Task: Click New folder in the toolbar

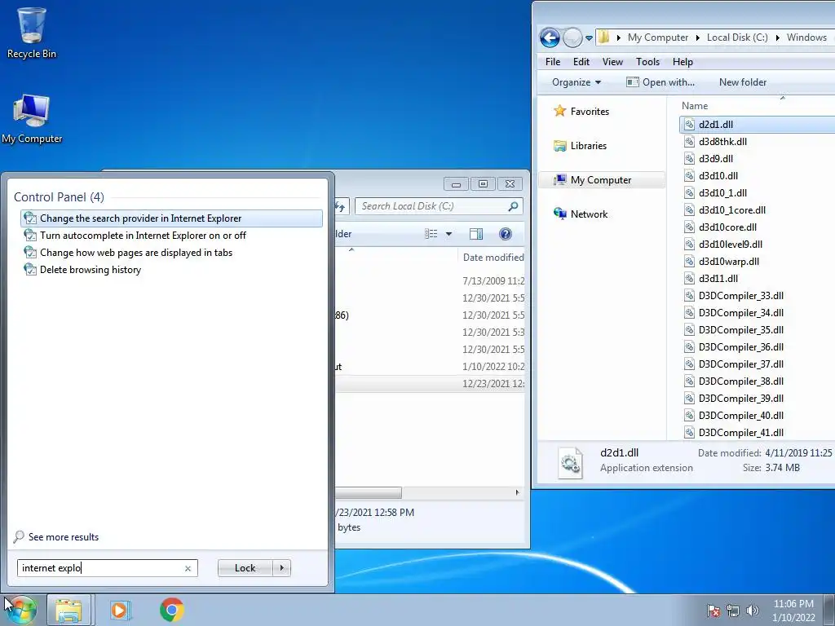Action: tap(742, 82)
